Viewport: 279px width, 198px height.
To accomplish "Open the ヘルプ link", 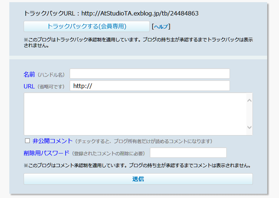I will [x=161, y=27].
